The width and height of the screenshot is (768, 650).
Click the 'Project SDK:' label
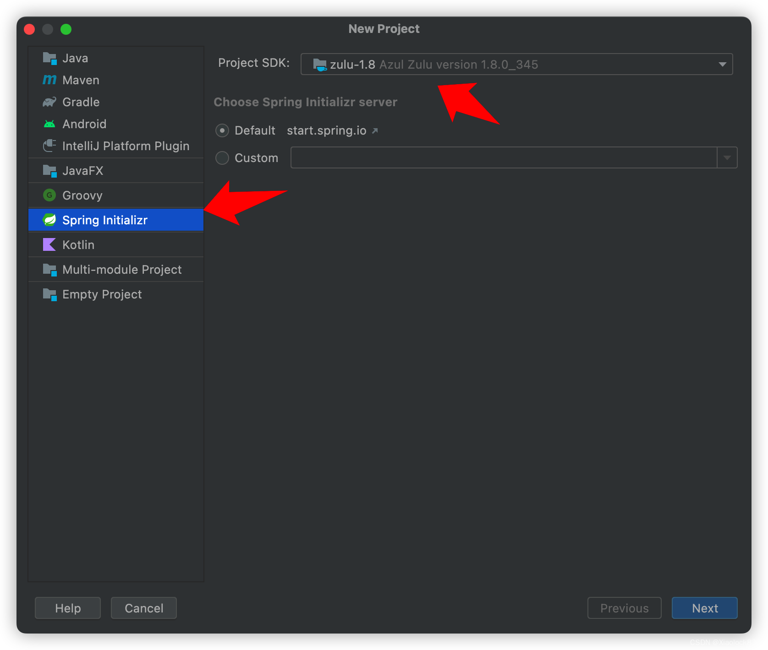pyautogui.click(x=254, y=63)
